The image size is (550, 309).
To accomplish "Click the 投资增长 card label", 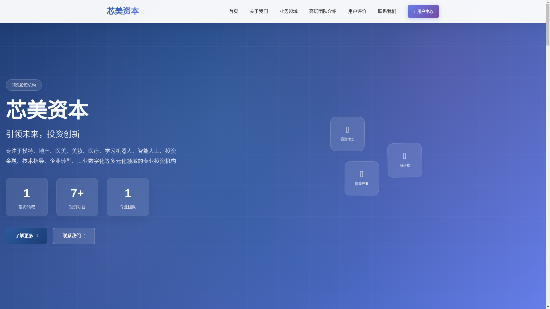I will pyautogui.click(x=347, y=139).
